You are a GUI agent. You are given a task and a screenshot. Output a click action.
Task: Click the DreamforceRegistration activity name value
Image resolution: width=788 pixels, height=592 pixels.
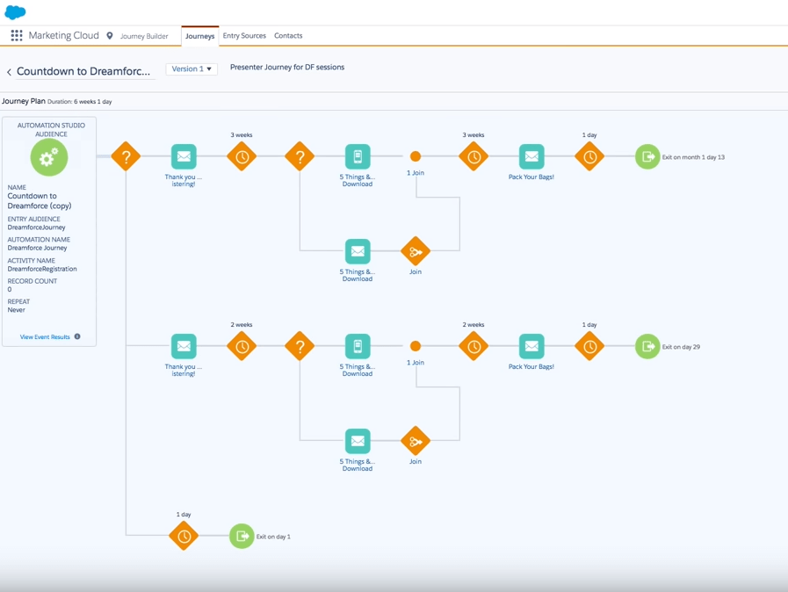[x=42, y=269]
